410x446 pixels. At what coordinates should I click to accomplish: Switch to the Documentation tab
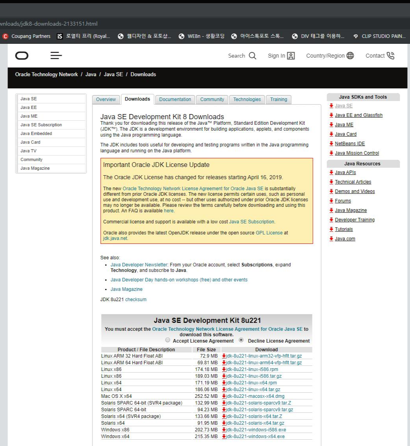175,99
